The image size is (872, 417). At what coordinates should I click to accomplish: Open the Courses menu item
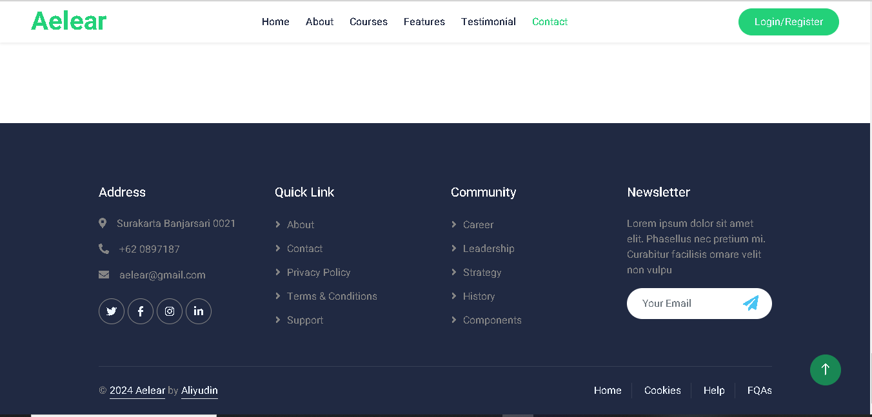pos(368,22)
